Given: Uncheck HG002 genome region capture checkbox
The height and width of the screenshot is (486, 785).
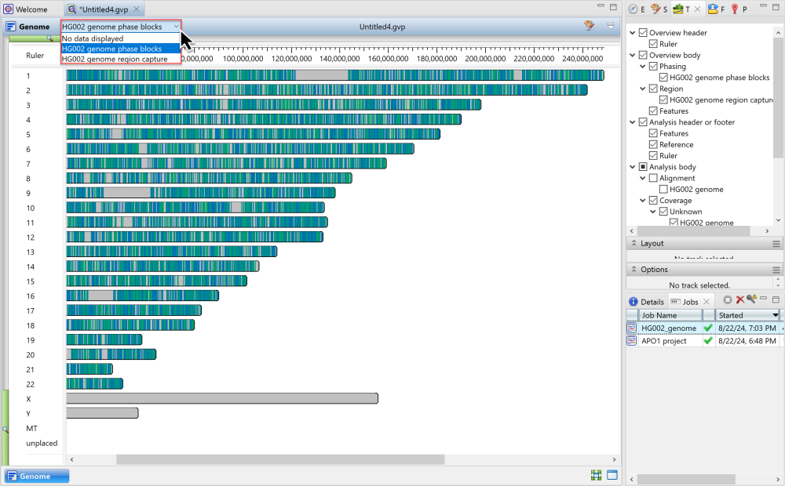Looking at the screenshot, I should coord(664,100).
